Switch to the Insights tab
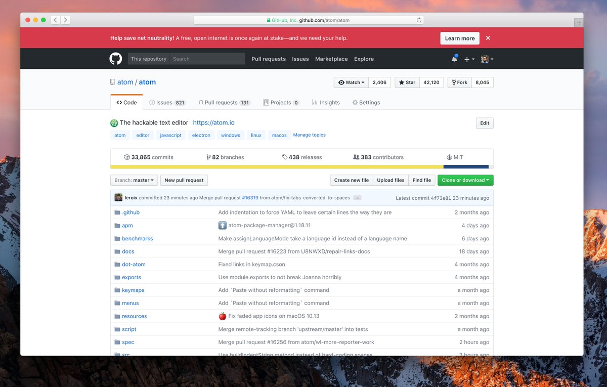Image resolution: width=607 pixels, height=387 pixels. click(326, 103)
